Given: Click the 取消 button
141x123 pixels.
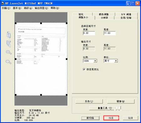Looking at the screenshot, I should pyautogui.click(x=130, y=118).
